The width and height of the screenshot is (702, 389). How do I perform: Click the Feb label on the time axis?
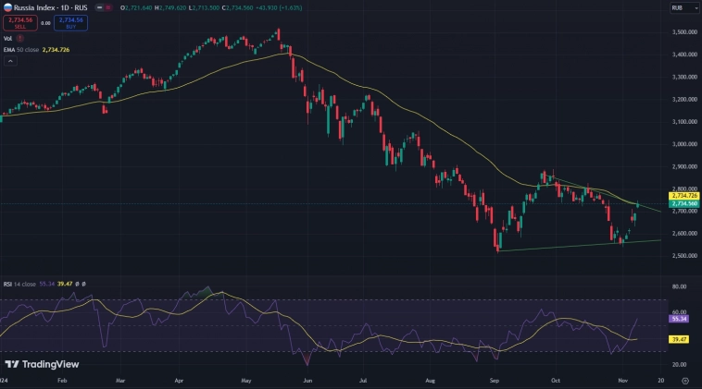pos(62,381)
